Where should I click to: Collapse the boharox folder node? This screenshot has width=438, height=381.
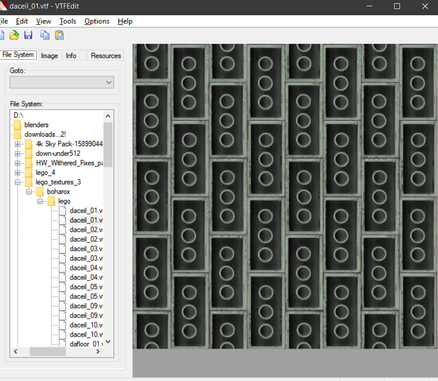[x=29, y=191]
